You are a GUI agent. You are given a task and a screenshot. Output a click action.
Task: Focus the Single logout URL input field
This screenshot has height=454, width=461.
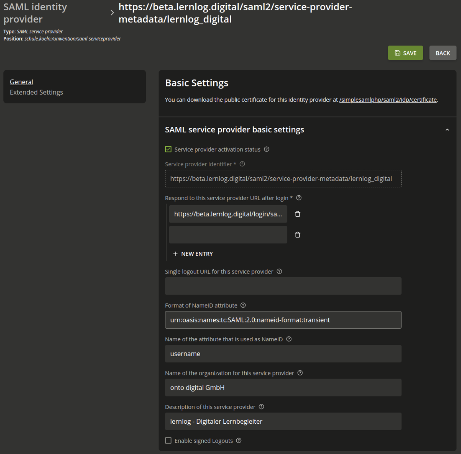[283, 286]
